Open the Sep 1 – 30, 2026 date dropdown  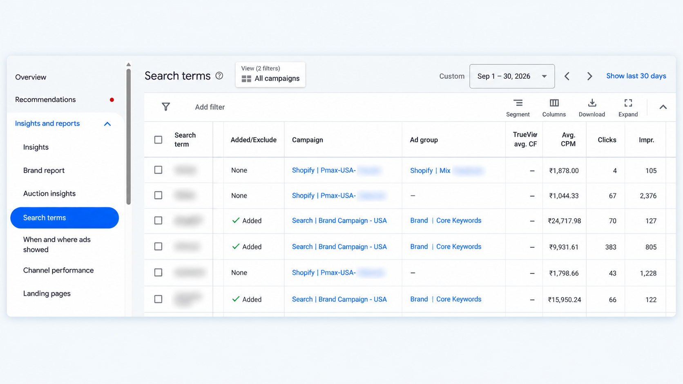[512, 76]
